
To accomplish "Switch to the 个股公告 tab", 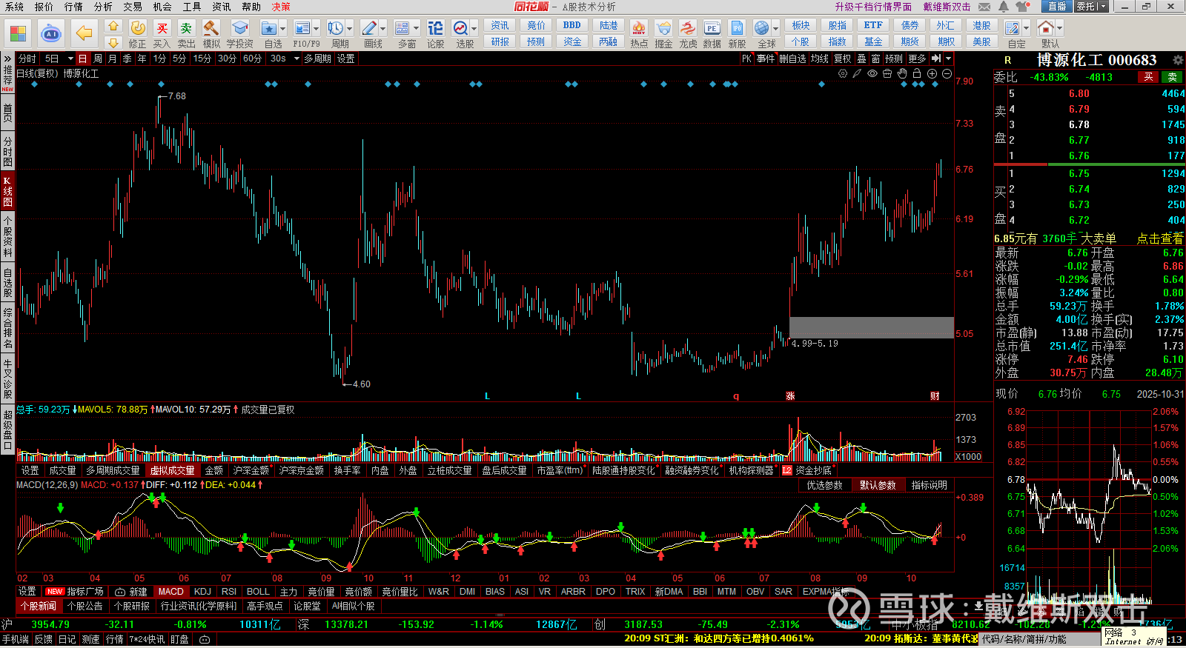I will click(85, 606).
